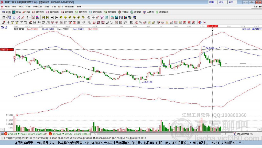Click the last yellow diamond four-arrow icon
262x148 pixels.
click(x=83, y=17)
